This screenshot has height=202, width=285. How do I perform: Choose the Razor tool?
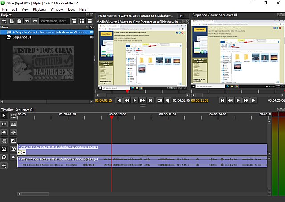point(13,124)
